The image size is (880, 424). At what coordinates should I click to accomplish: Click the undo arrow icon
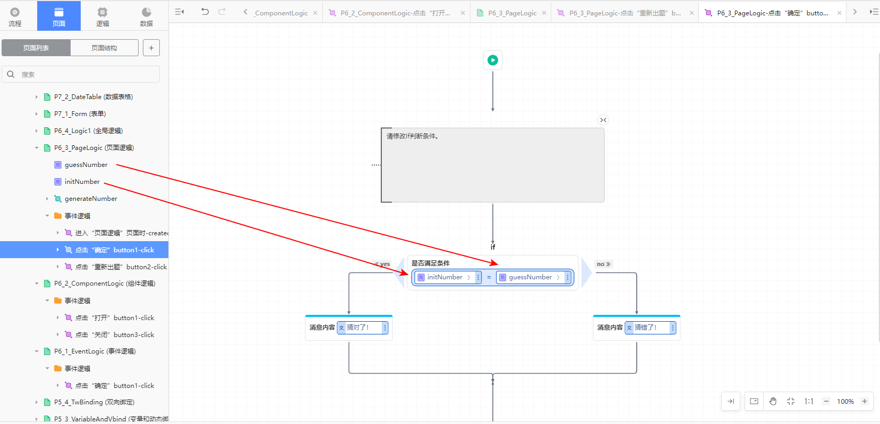coord(205,11)
